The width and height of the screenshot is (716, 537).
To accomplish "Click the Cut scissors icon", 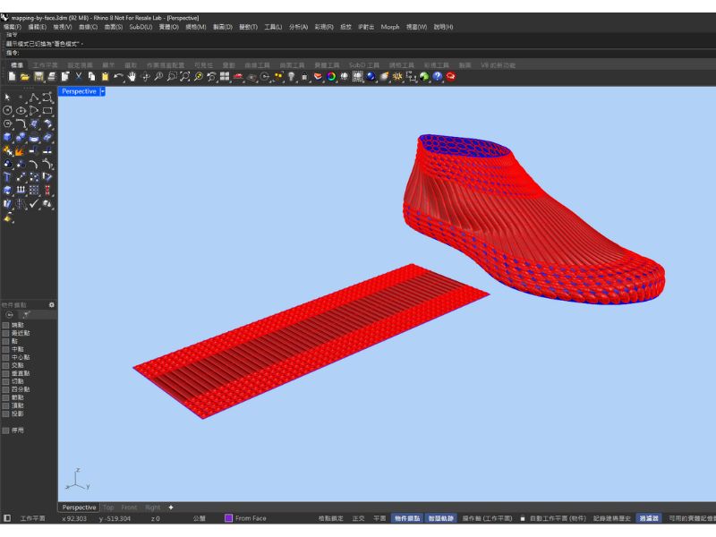I will click(79, 77).
